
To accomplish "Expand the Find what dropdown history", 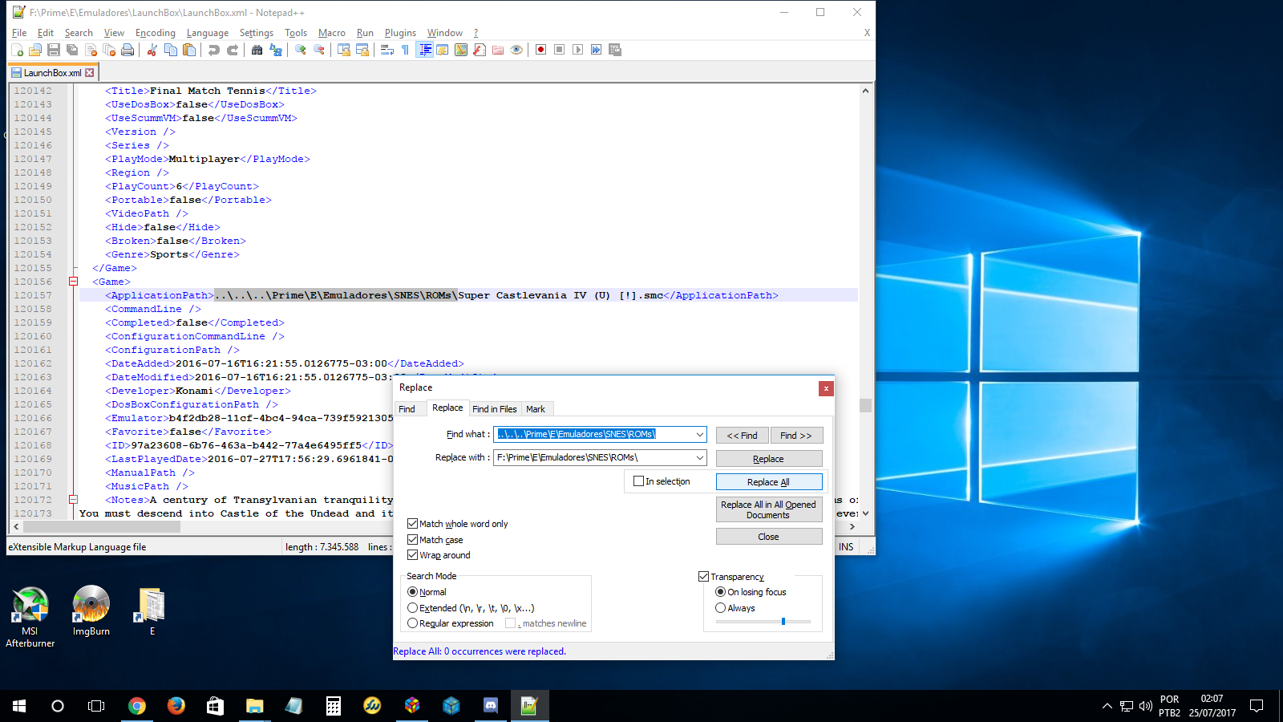I will [700, 435].
